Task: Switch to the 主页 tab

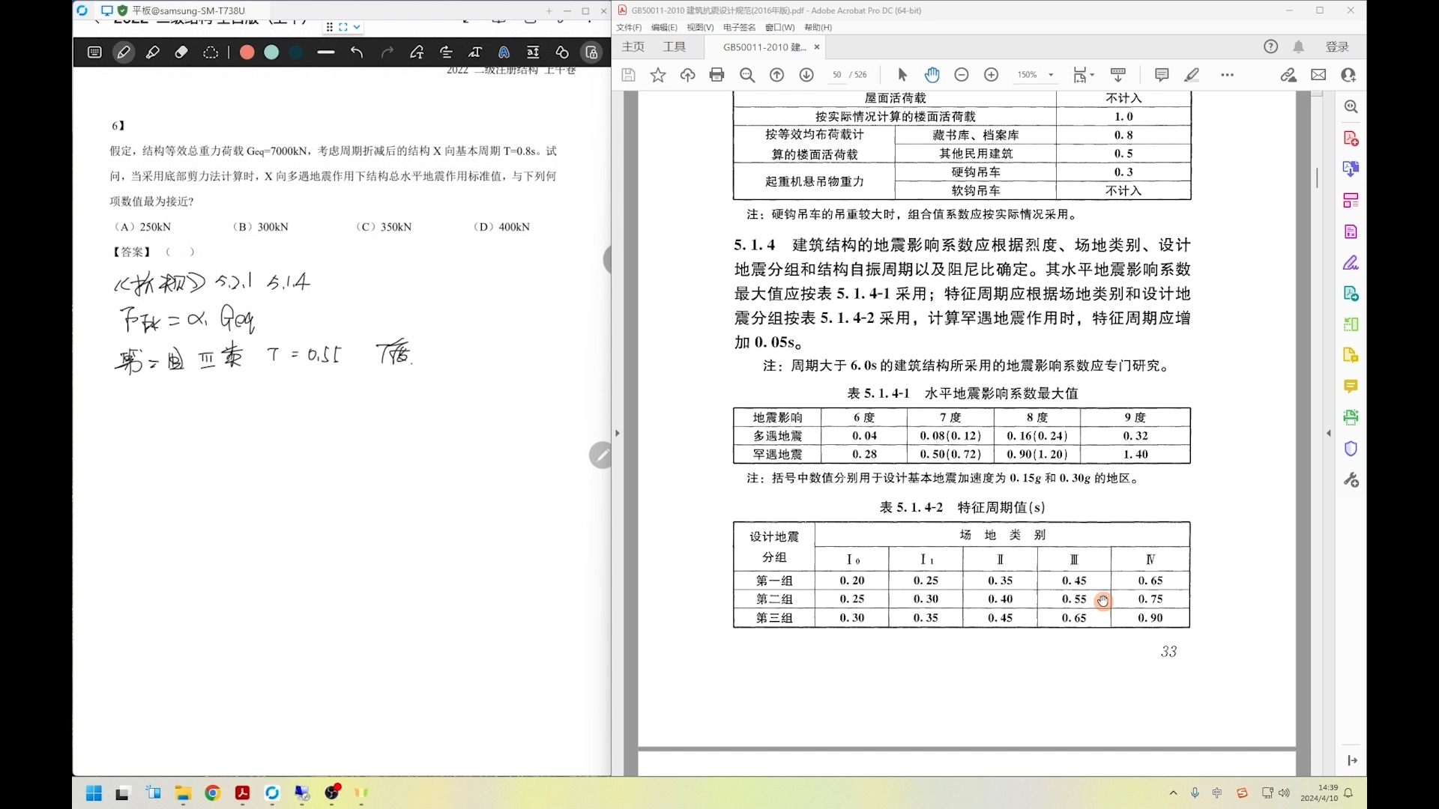Action: pos(633,46)
